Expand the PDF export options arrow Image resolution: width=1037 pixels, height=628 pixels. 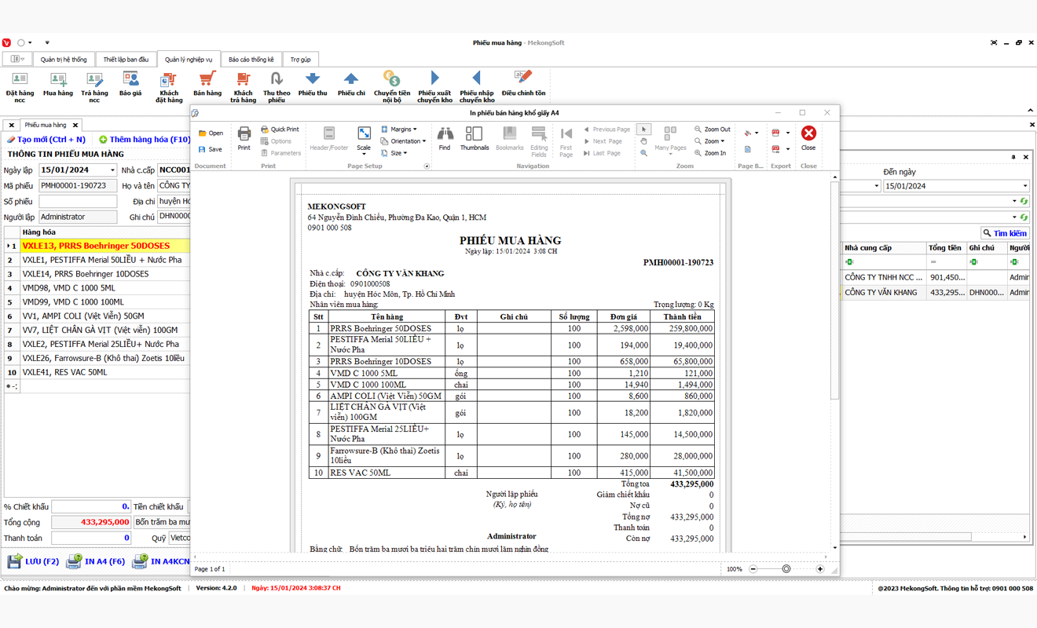788,133
